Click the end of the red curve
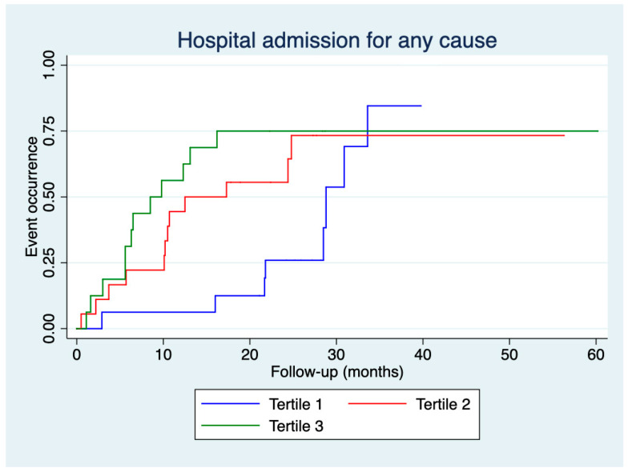The height and width of the screenshot is (472, 628). coord(564,135)
